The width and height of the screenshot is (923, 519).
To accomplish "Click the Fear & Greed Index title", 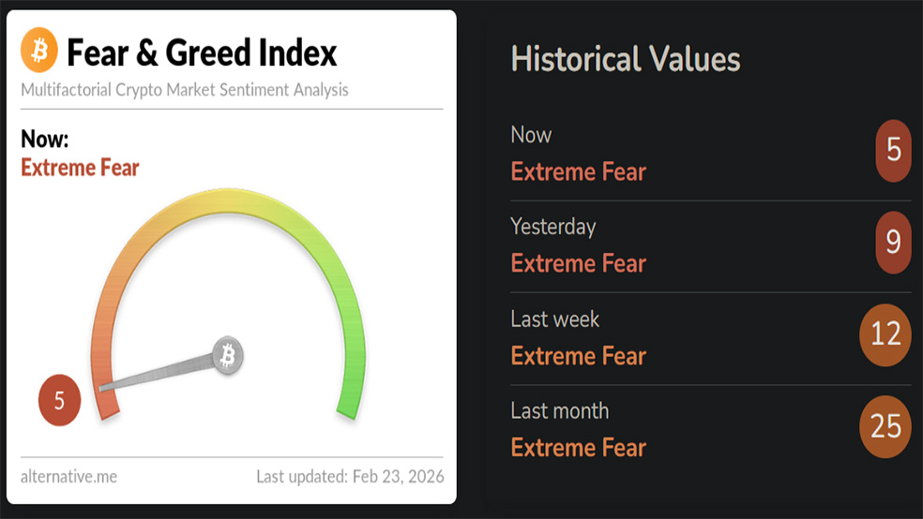I will 202,52.
